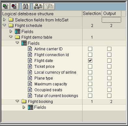Click the Flight schedule folder icon
Viewport: 128px width, 126px height.
tap(11, 25)
